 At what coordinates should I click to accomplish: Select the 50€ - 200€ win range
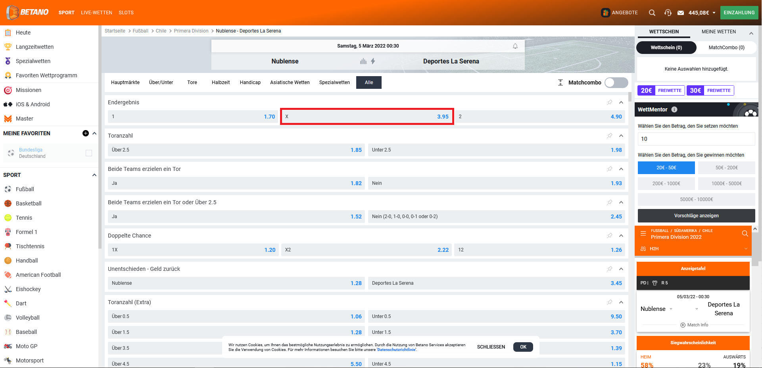[727, 168]
